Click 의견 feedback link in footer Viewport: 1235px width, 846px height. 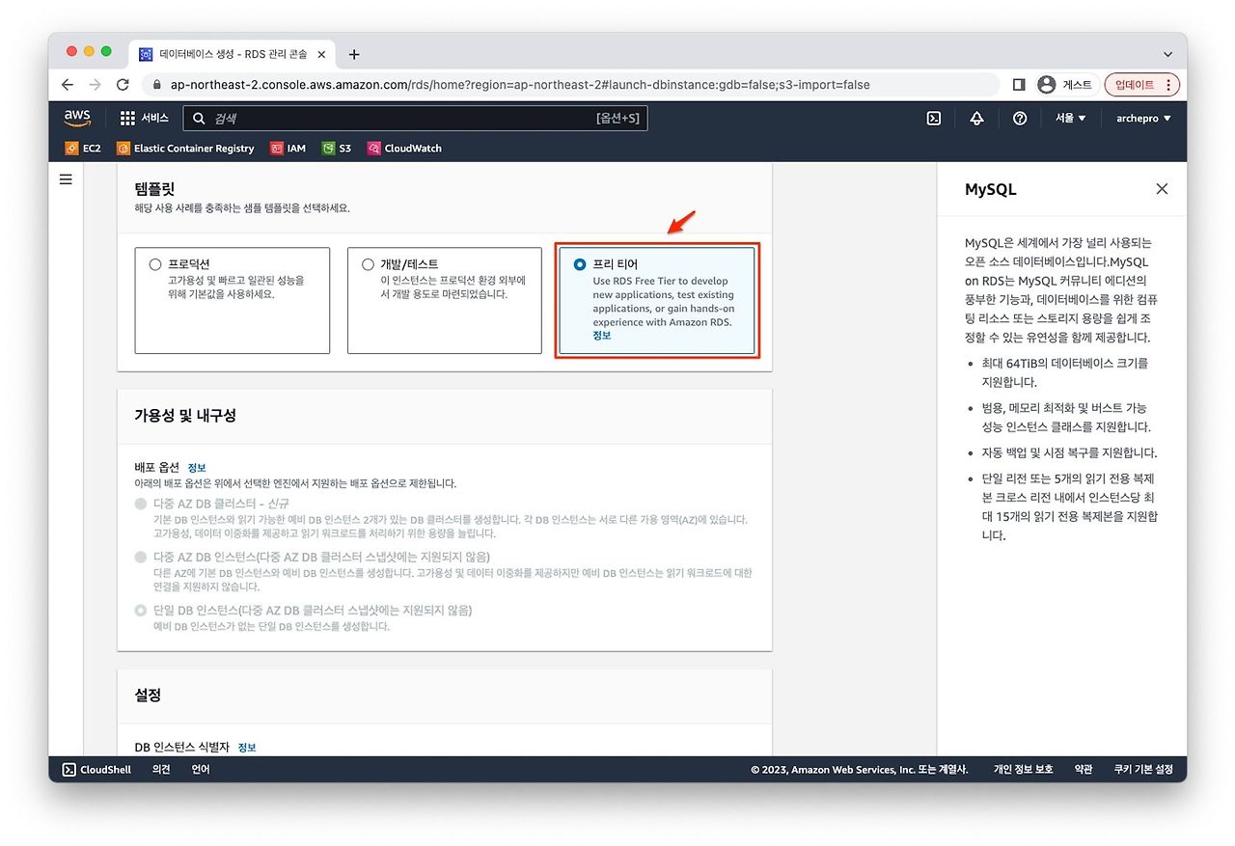pos(161,770)
